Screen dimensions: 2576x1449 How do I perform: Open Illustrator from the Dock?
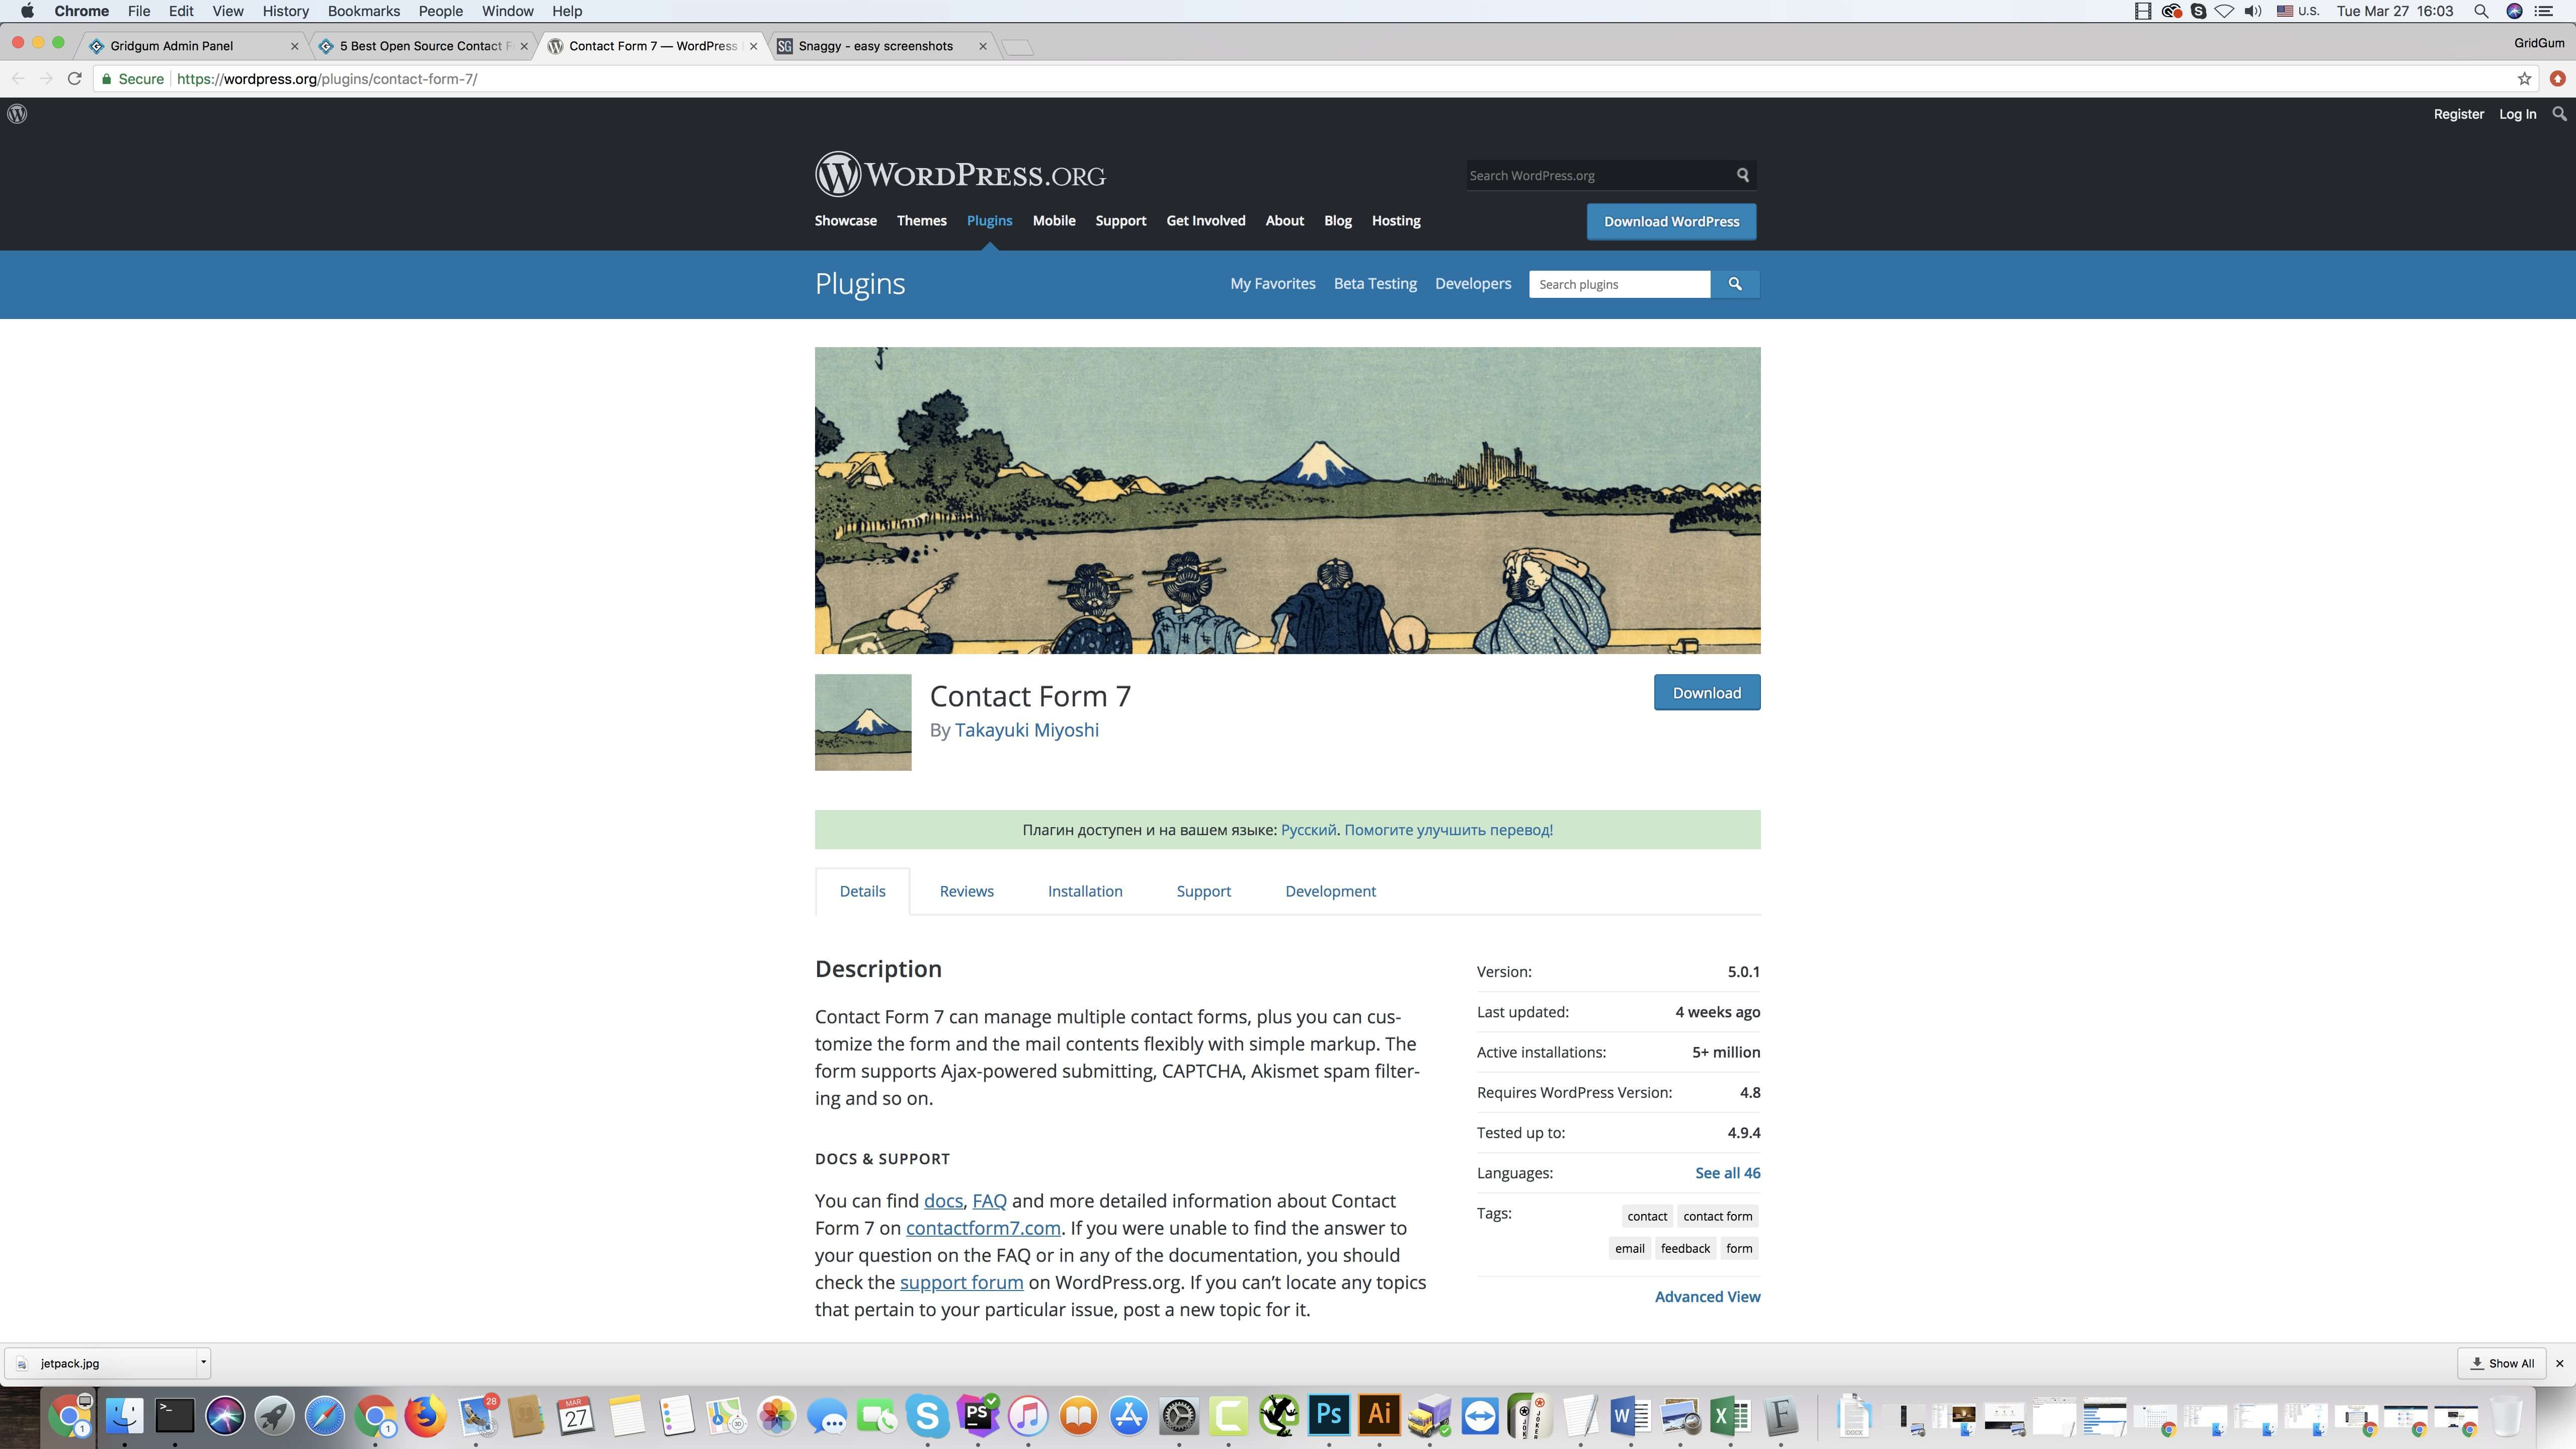point(1379,1416)
